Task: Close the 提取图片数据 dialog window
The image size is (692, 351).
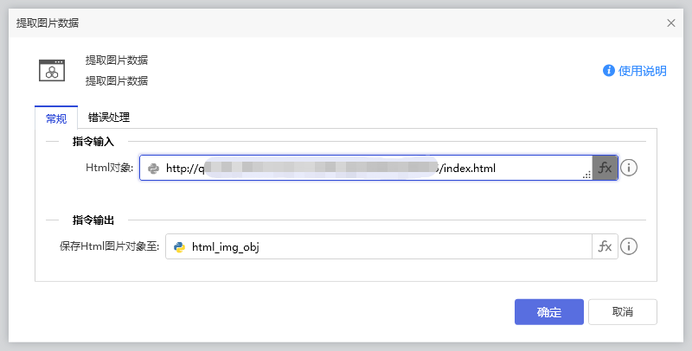Action: (x=671, y=23)
